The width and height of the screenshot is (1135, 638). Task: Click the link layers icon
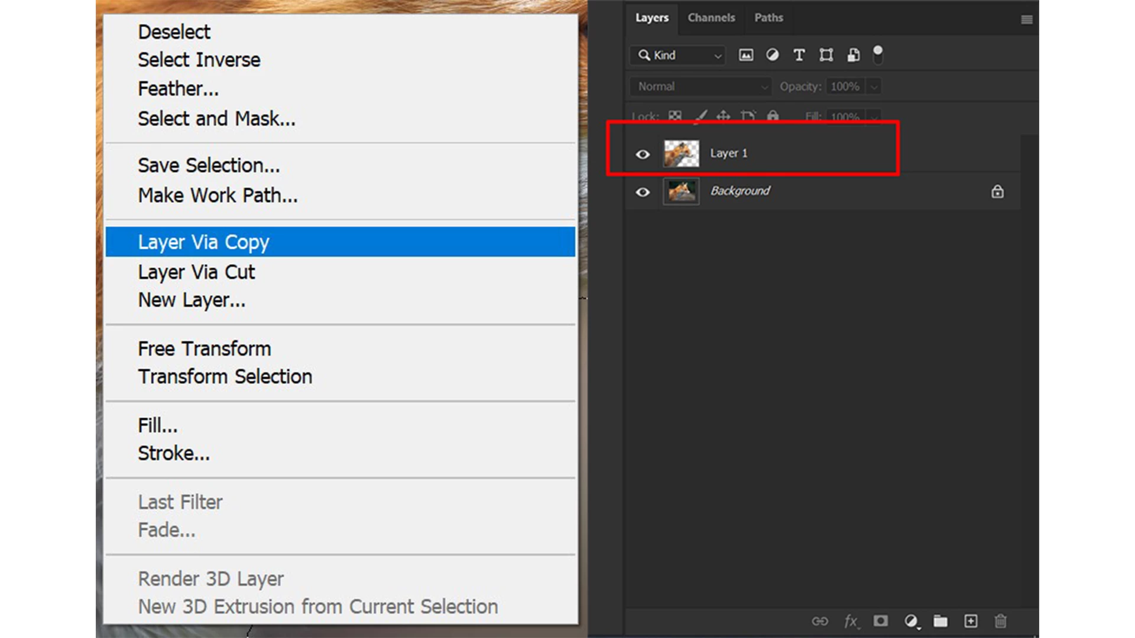(x=819, y=621)
